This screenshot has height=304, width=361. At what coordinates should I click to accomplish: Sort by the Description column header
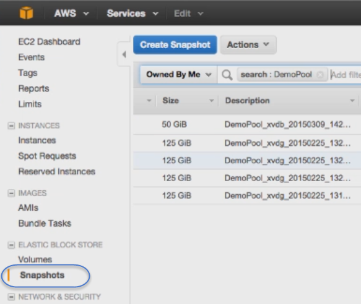click(x=248, y=101)
